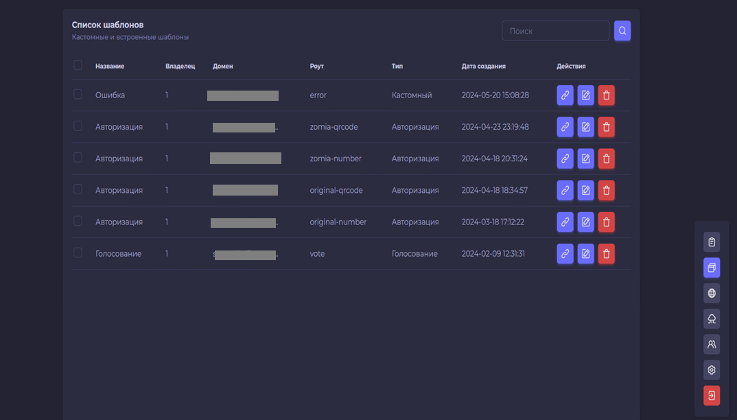Click the red logout sidebar icon

click(712, 395)
